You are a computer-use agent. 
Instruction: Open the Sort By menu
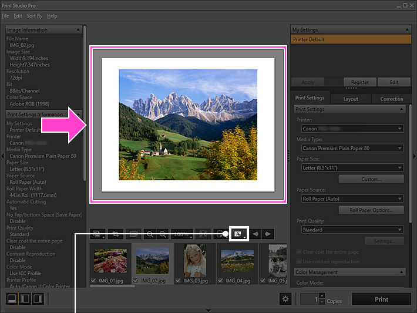coord(34,16)
